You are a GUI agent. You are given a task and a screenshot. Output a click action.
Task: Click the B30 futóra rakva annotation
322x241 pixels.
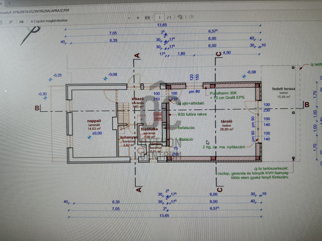point(191,115)
